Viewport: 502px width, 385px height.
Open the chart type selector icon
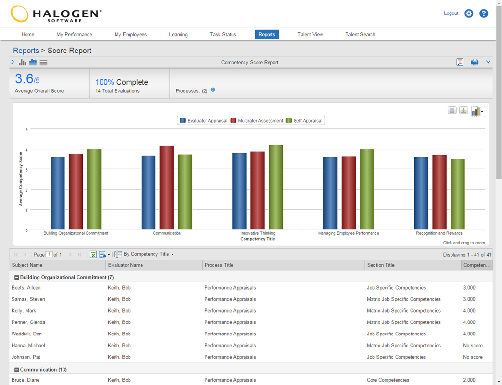[x=476, y=111]
